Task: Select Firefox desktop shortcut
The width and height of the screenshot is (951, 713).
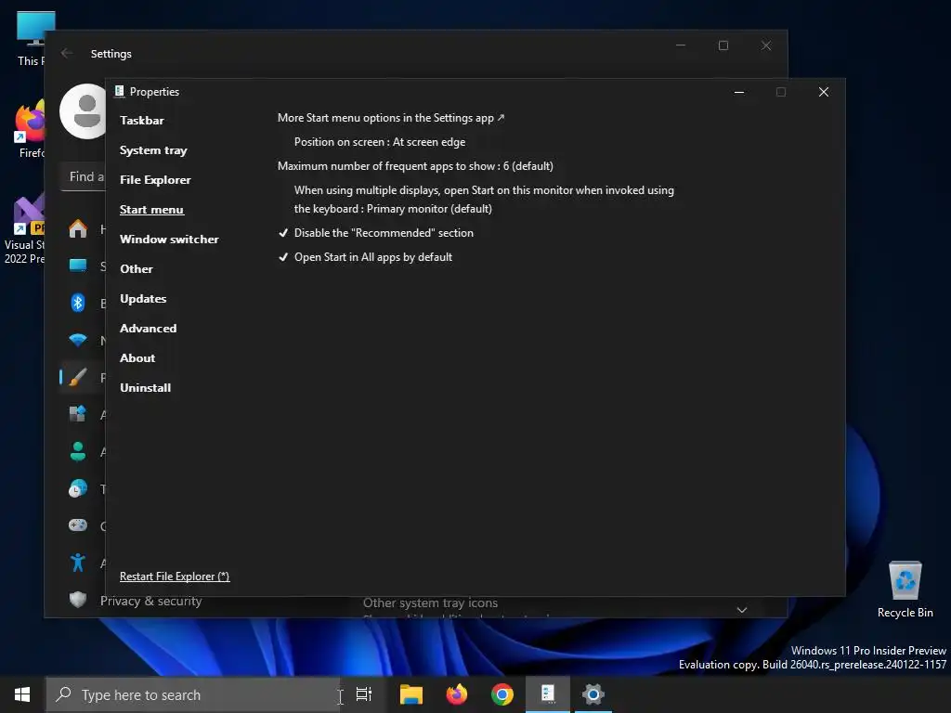Action: [x=29, y=128]
